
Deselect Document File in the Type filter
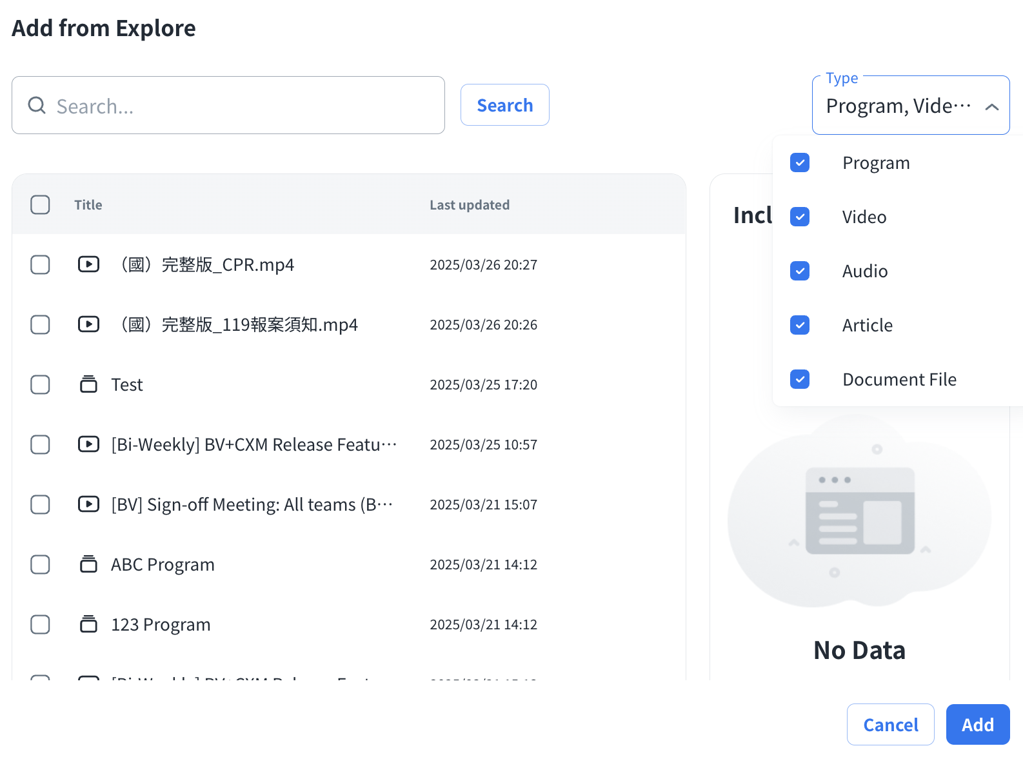800,379
